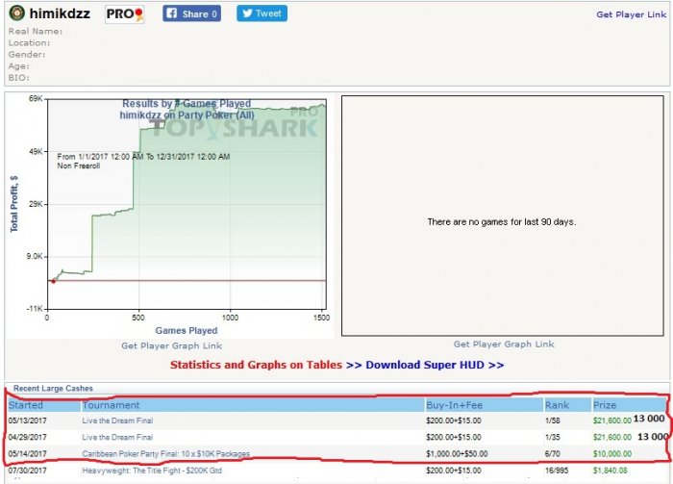
Task: Click the PRO badge next to username
Action: click(124, 14)
